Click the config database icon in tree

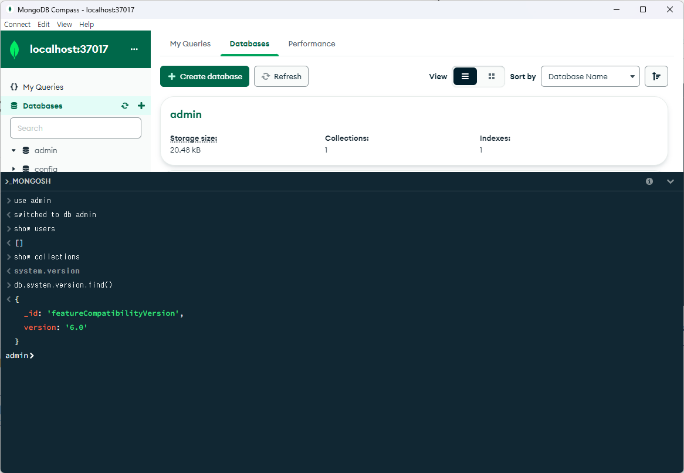tap(26, 168)
